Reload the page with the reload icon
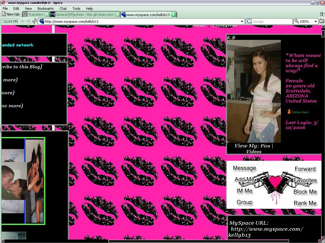The width and height of the screenshot is (325, 243). (35, 21)
